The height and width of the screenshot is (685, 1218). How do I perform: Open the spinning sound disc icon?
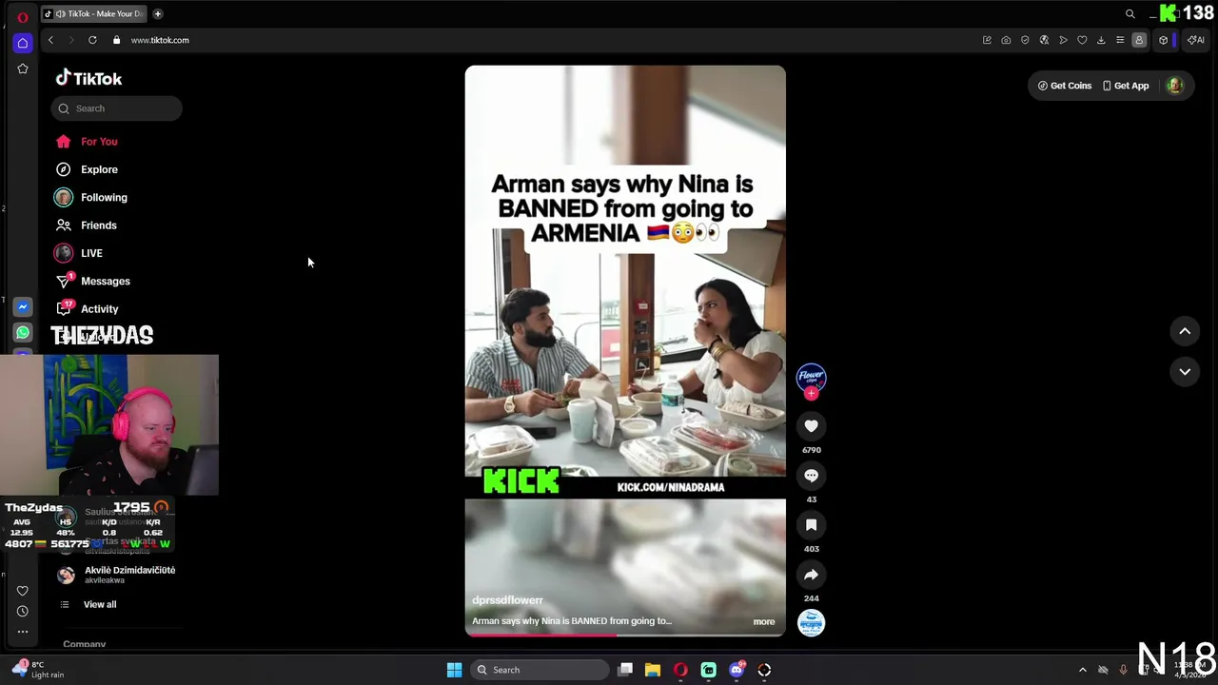811,623
